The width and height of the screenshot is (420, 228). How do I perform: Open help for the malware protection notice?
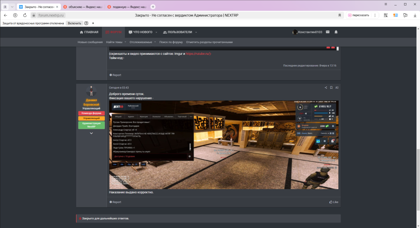pos(86,23)
